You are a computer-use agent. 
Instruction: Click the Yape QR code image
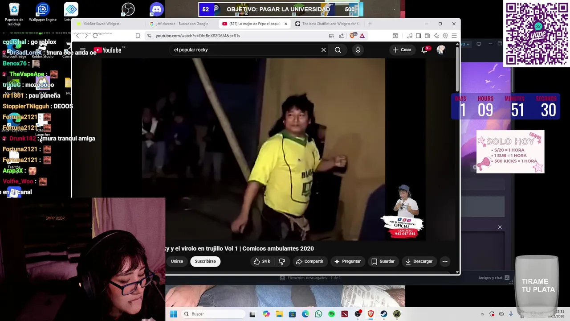537,34
